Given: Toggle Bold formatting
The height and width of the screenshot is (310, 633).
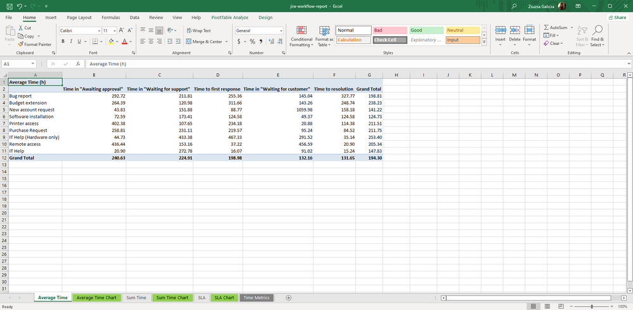Looking at the screenshot, I should (63, 42).
